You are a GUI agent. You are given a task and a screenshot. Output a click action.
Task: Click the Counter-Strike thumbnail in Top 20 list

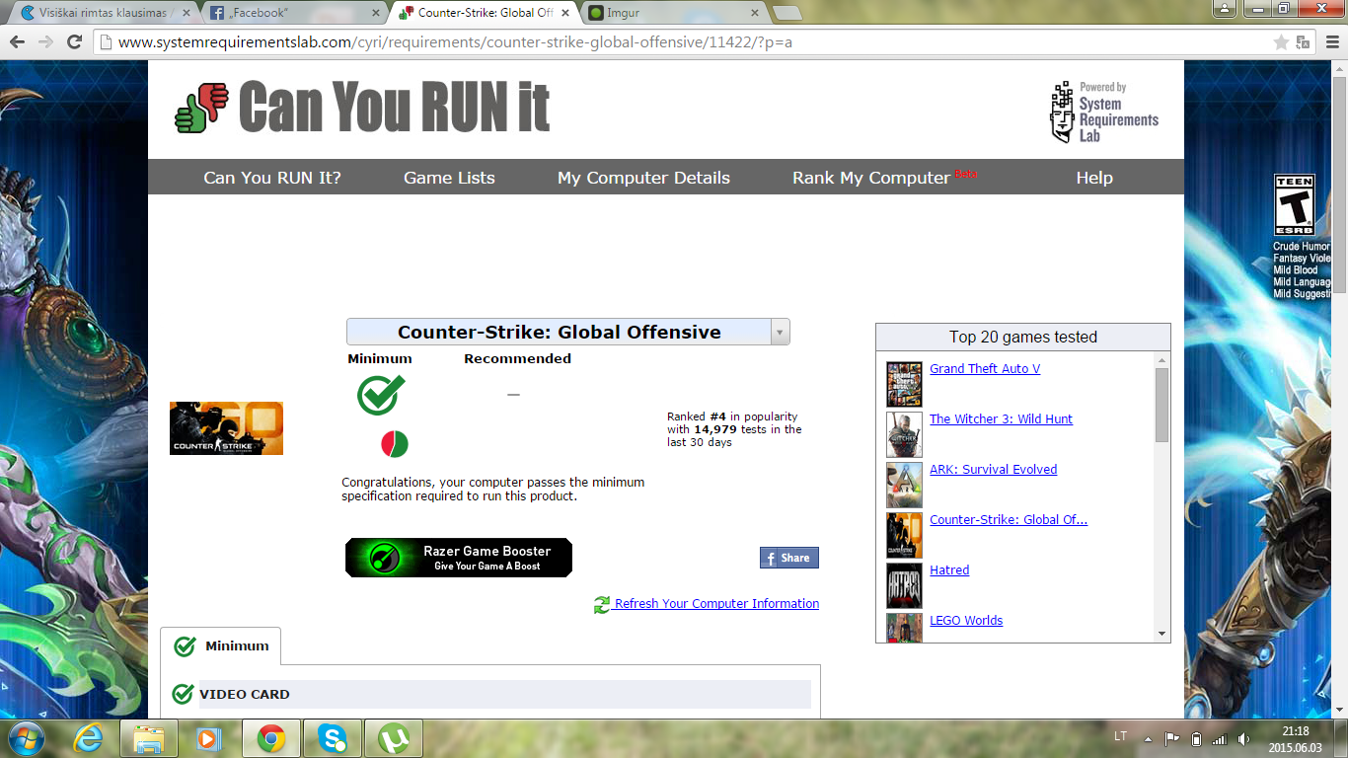(x=904, y=535)
